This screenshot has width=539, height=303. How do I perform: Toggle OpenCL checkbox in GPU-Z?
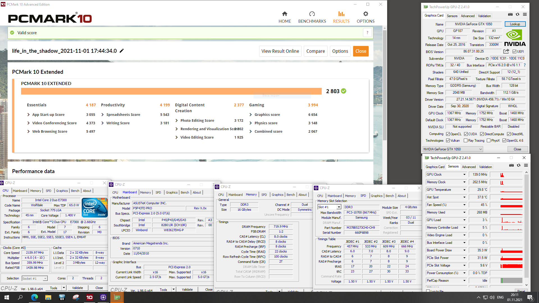tap(448, 134)
